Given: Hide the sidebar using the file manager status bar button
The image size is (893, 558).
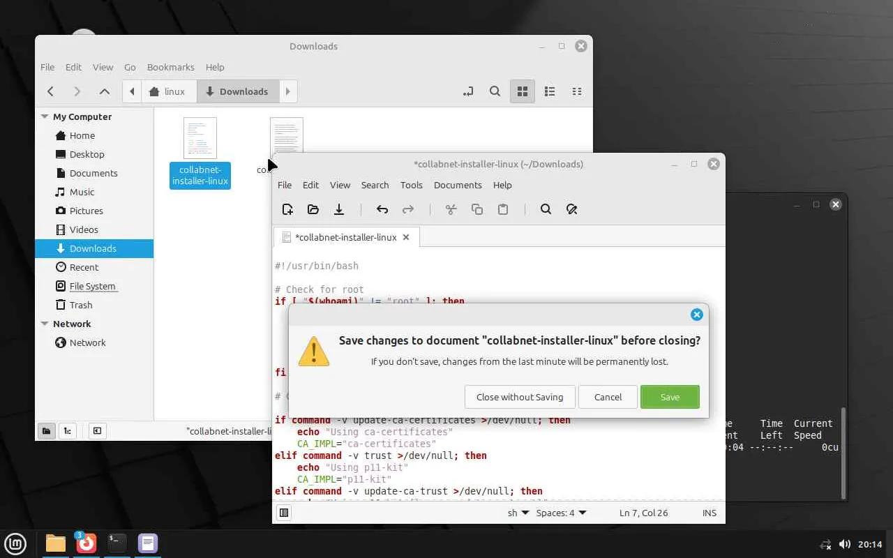Looking at the screenshot, I should (x=97, y=431).
